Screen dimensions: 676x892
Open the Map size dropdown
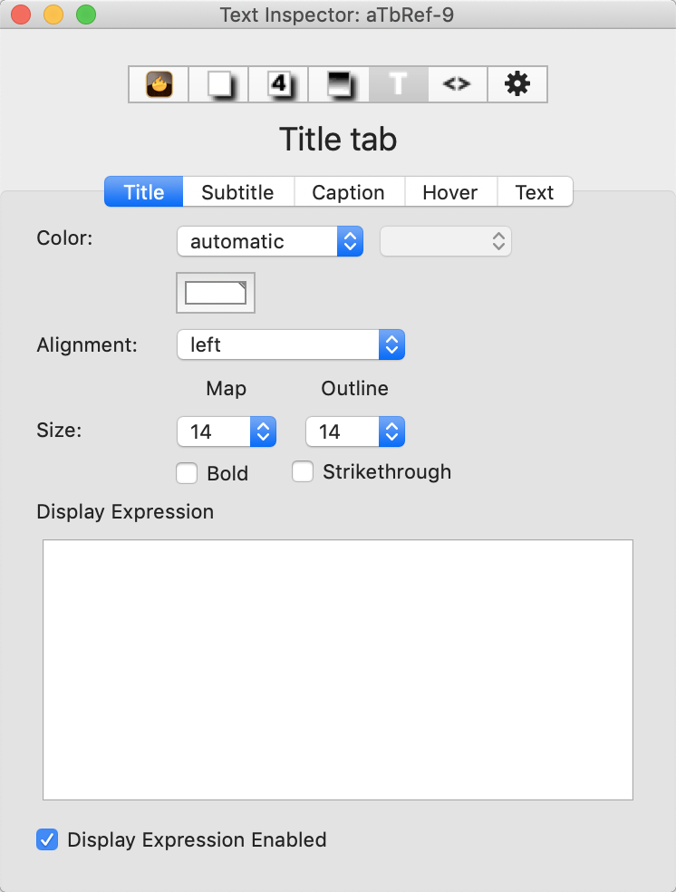(226, 431)
